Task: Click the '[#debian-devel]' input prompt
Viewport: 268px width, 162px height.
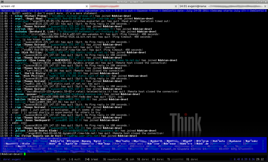Action: [11, 154]
